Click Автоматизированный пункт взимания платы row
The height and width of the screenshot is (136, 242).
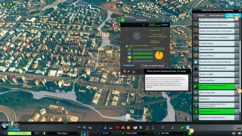tap(216, 105)
